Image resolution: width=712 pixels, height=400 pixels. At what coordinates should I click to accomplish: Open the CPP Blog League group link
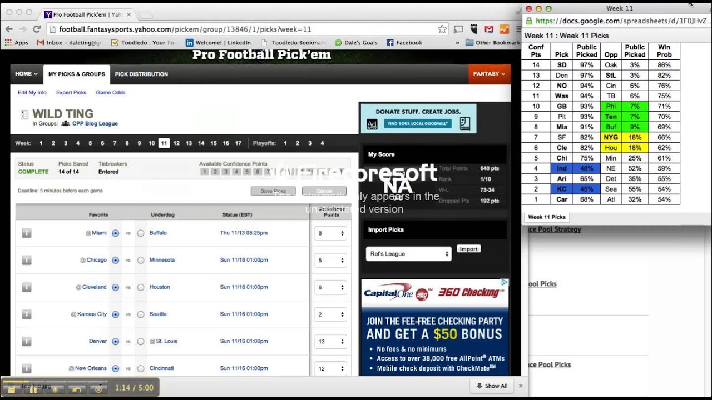pyautogui.click(x=95, y=124)
